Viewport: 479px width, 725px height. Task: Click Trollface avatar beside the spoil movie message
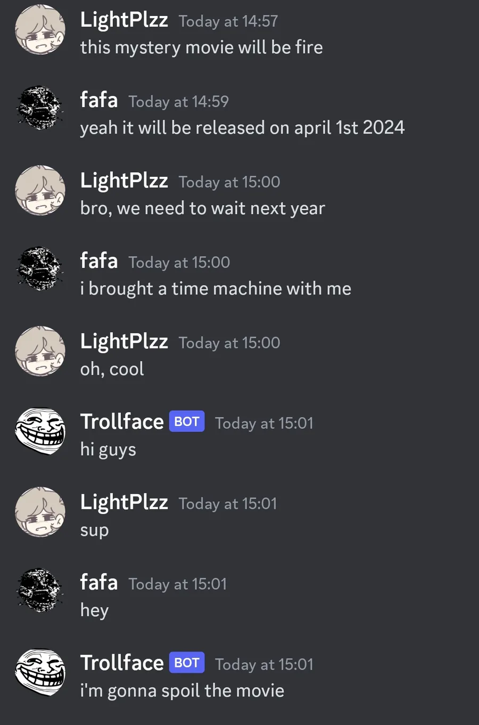(40, 672)
